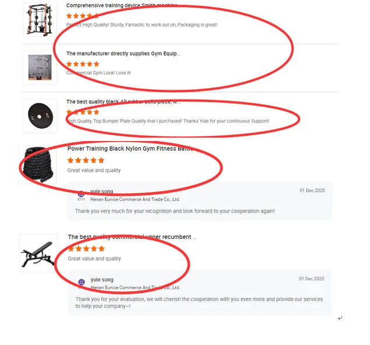Open the Smith machine product thumbnail
370x345 pixels.
[x=40, y=20]
